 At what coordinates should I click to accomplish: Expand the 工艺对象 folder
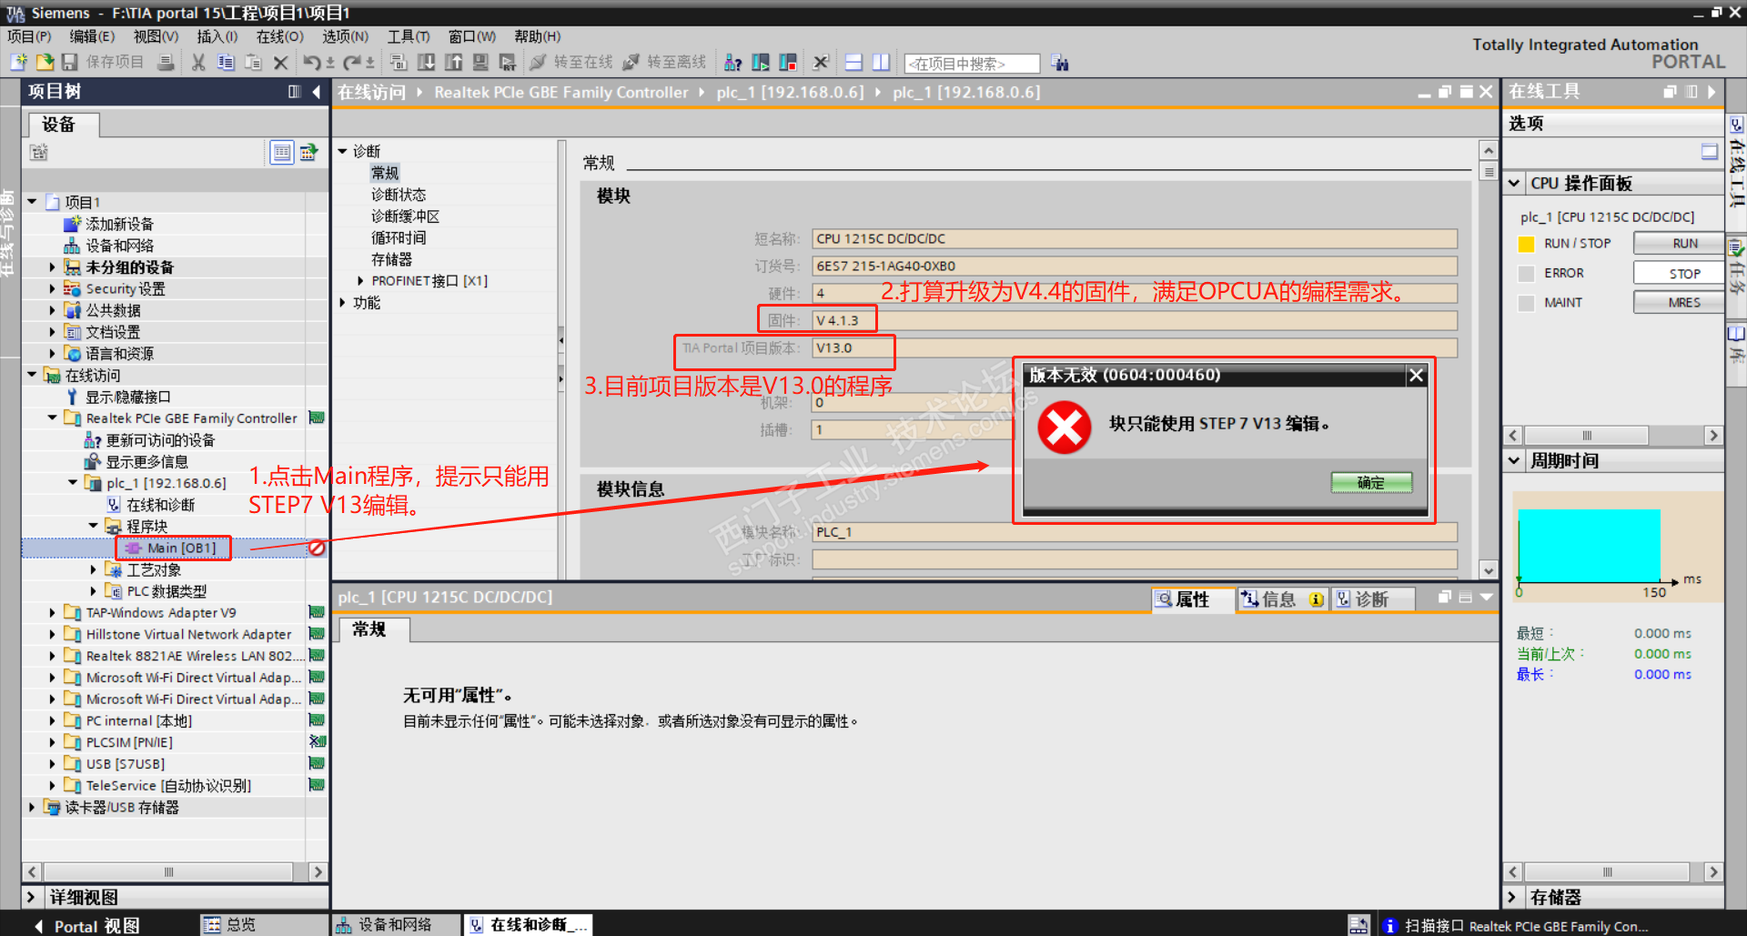[x=93, y=569]
